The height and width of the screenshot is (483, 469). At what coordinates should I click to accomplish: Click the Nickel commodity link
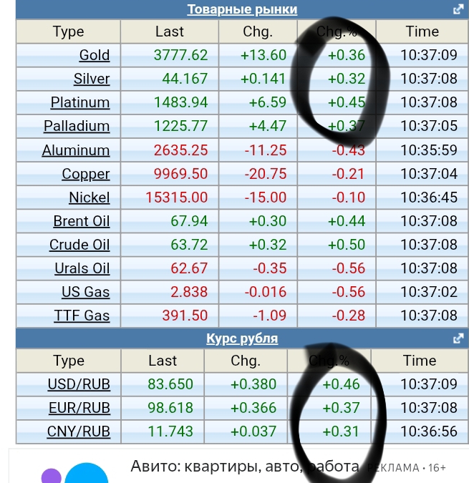90,197
